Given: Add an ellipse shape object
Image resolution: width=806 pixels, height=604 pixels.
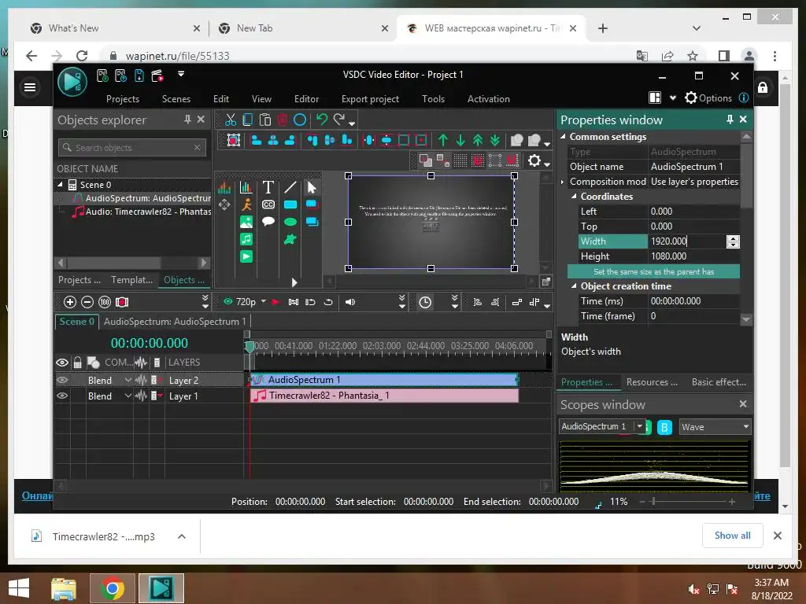Looking at the screenshot, I should click(x=290, y=222).
